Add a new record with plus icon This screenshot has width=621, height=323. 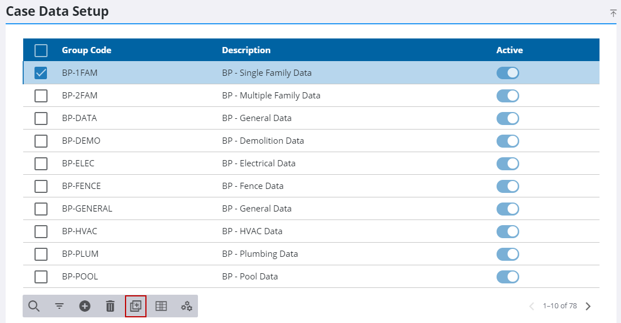[85, 306]
